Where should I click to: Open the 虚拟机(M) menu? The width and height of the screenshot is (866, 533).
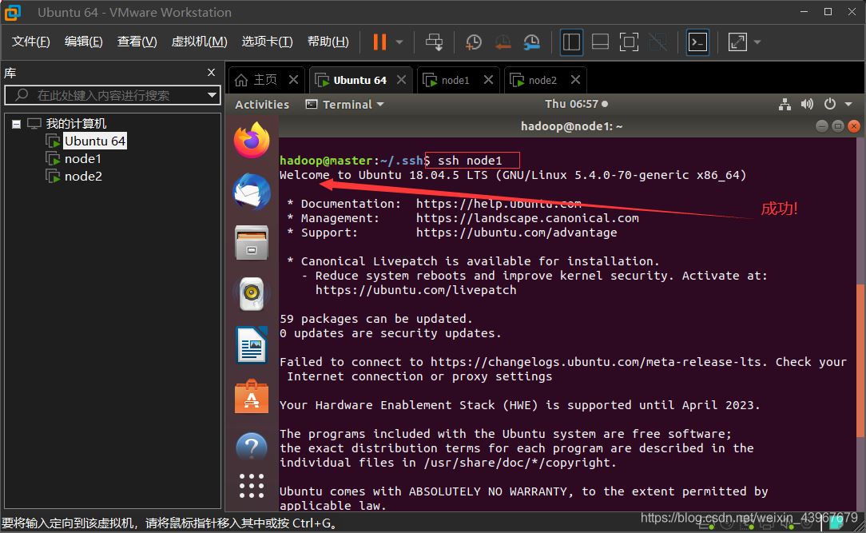pos(199,42)
